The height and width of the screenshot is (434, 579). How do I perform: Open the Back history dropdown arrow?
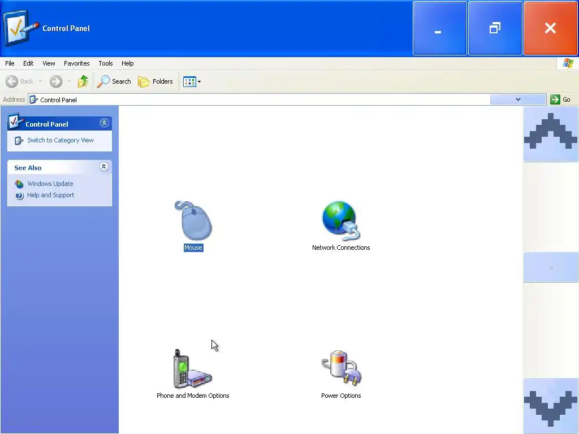pos(41,81)
